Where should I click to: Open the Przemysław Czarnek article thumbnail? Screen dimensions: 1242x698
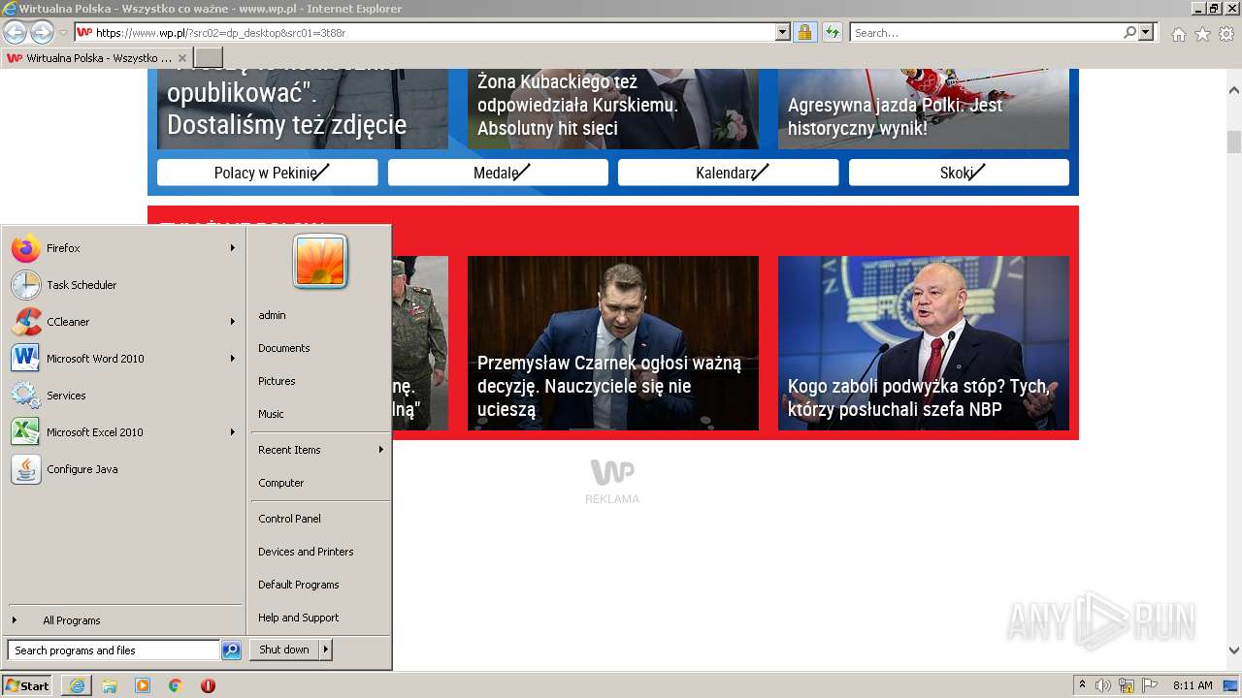pyautogui.click(x=613, y=343)
